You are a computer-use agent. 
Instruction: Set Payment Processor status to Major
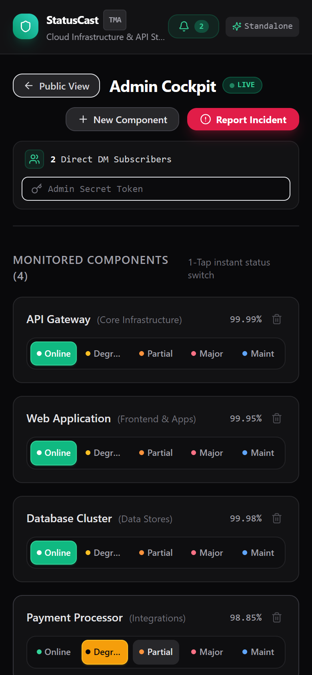[207, 652]
